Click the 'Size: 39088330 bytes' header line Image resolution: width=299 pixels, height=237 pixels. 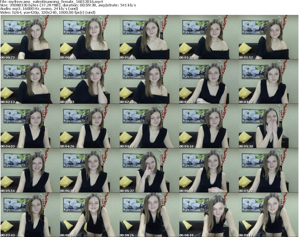(68, 5)
